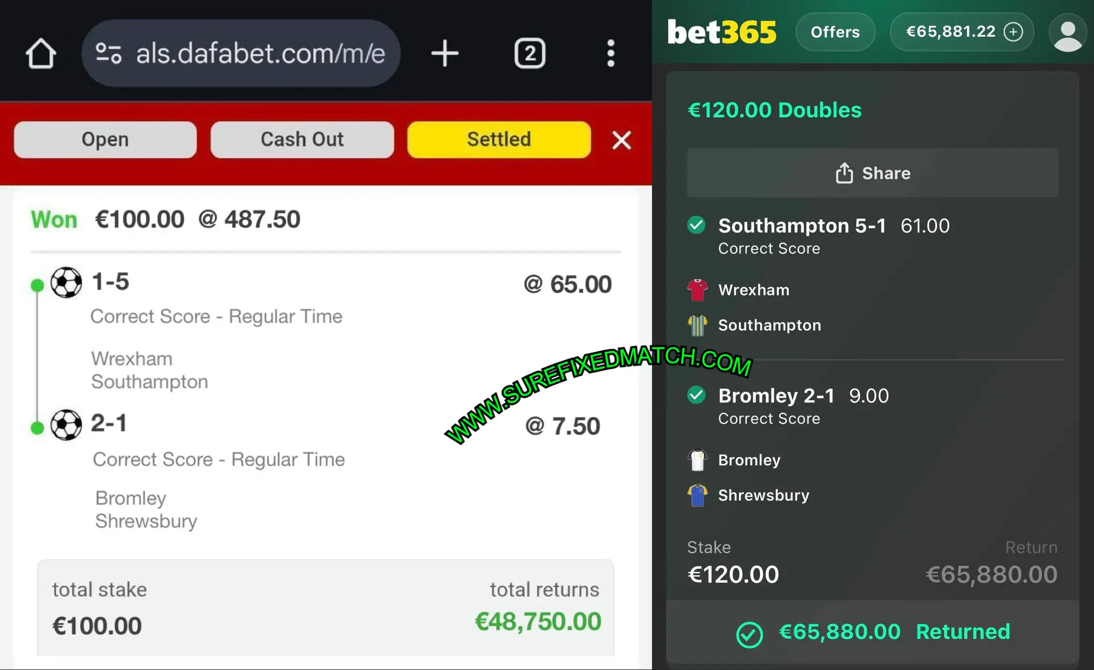Select the Settled bets tab
The image size is (1094, 670).
click(499, 140)
